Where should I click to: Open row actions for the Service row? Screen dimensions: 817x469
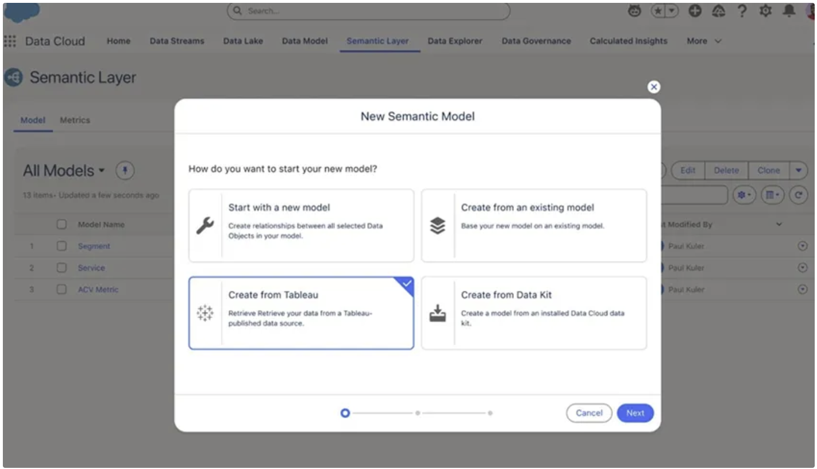point(803,268)
